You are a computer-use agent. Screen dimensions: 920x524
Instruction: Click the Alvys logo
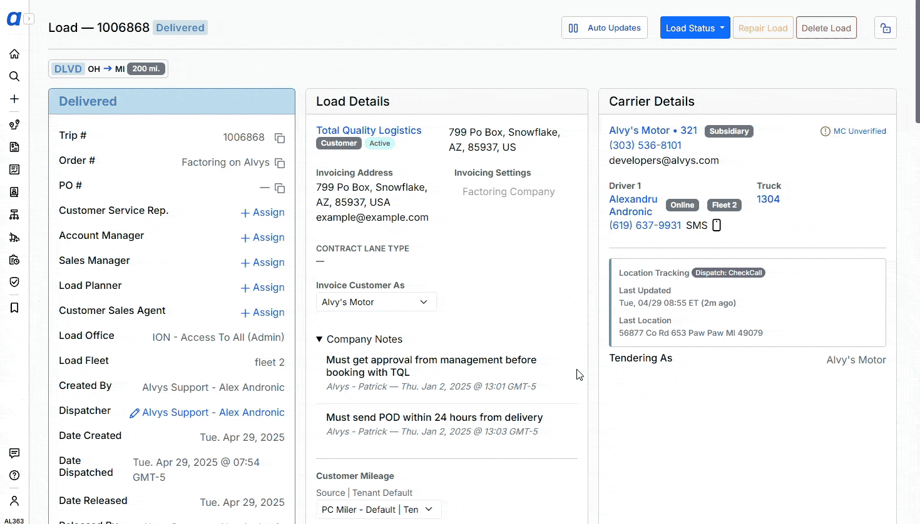(14, 19)
